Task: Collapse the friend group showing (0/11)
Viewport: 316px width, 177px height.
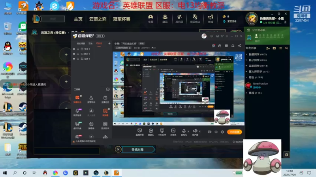Action: (246, 66)
